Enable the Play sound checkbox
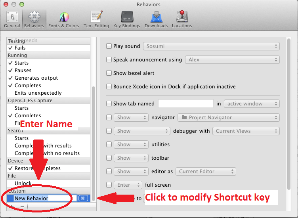 pyautogui.click(x=109, y=46)
